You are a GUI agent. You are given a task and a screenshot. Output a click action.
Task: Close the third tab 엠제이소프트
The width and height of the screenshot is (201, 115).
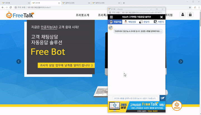[89, 3]
